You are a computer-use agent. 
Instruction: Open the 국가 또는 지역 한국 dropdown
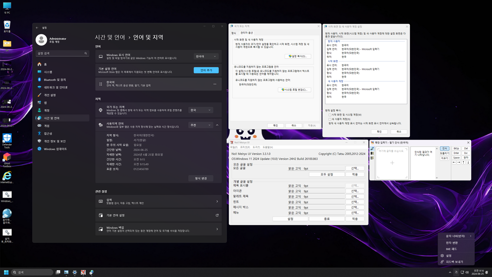point(200,110)
